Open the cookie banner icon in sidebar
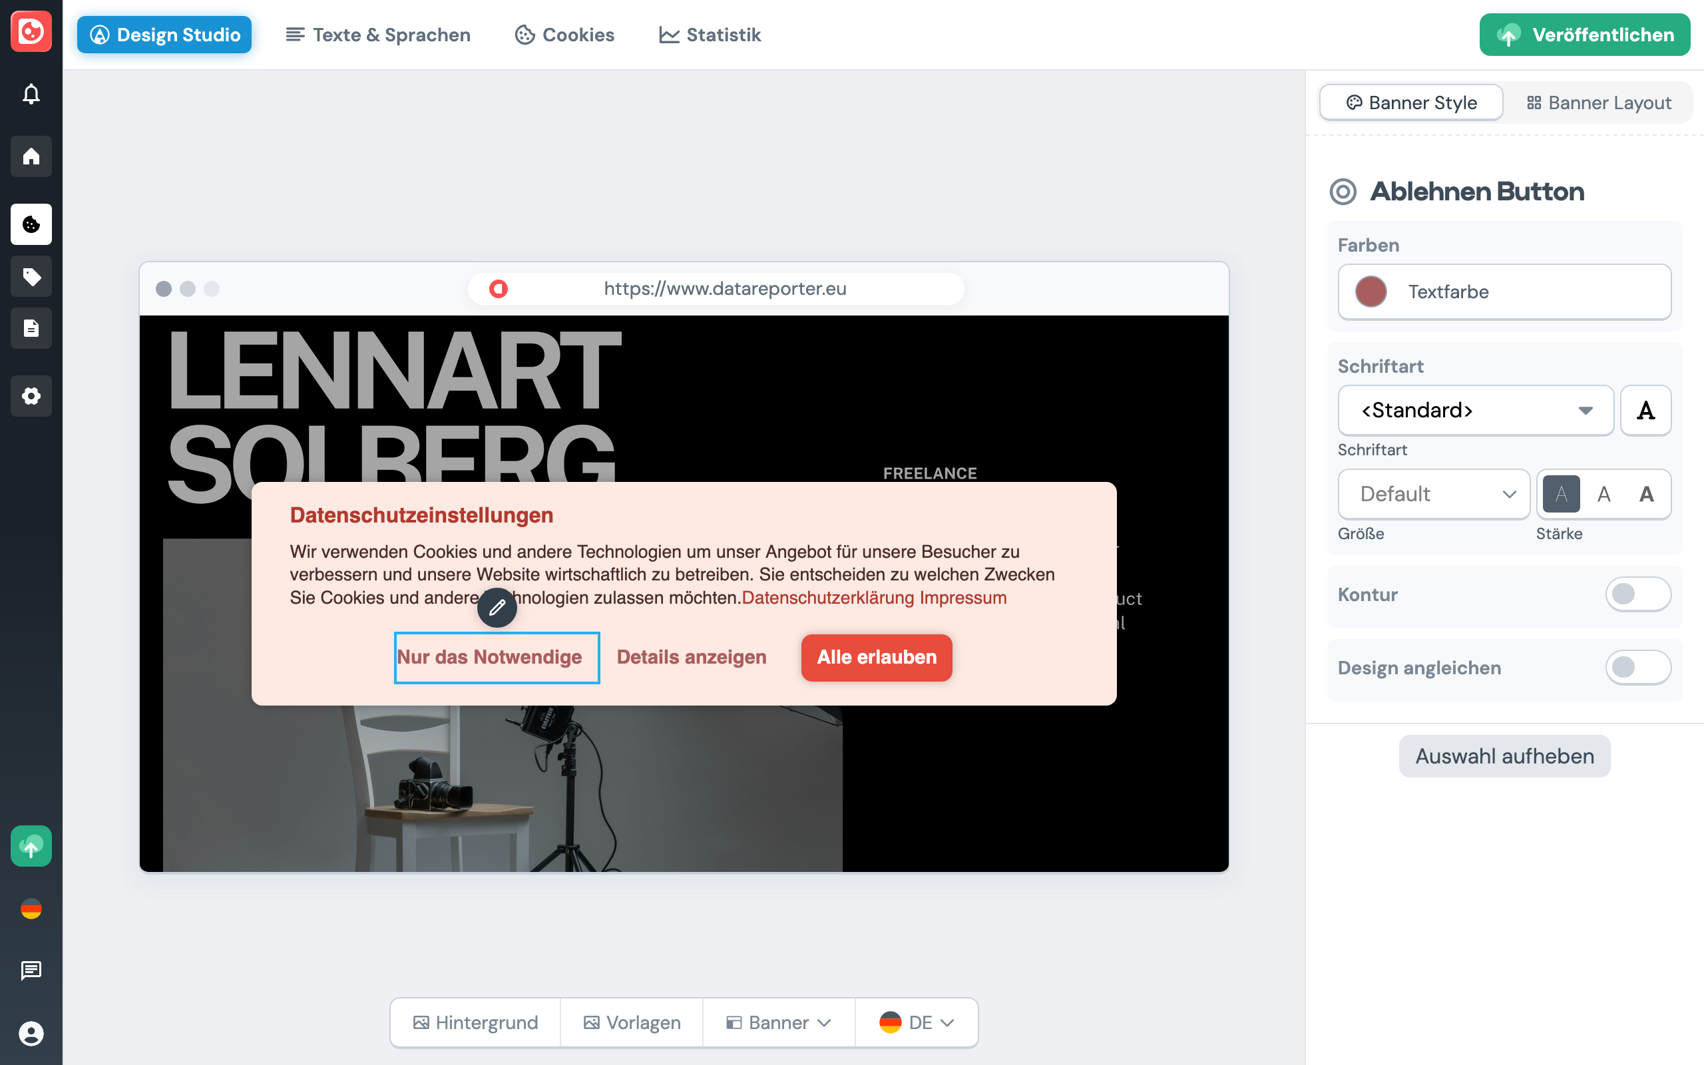Viewport: 1704px width, 1065px height. click(x=31, y=224)
